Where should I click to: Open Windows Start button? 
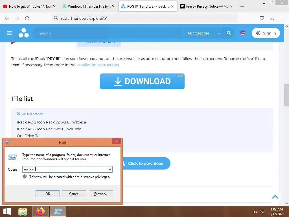tap(7, 211)
